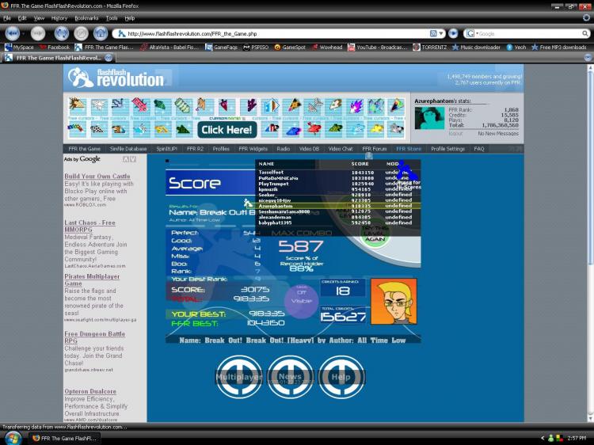
Task: Open the FFR Store navigation tab
Action: 409,149
